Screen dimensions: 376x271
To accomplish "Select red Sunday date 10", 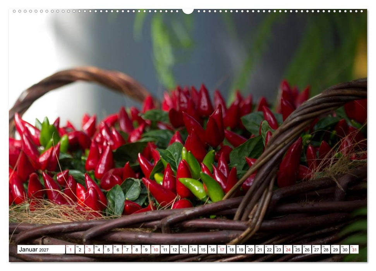I will click(x=156, y=249).
